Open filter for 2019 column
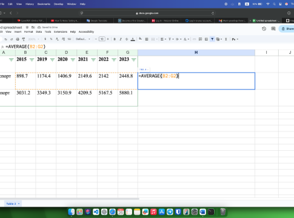This screenshot has width=294, height=218. pos(52,59)
